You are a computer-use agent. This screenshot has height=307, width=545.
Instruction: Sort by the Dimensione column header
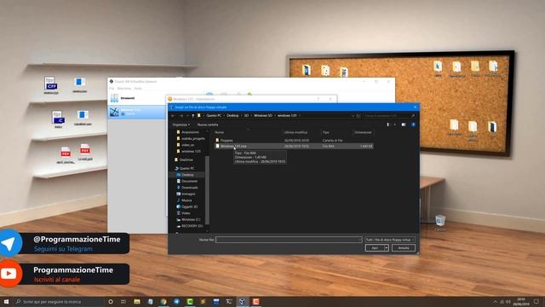(x=364, y=132)
